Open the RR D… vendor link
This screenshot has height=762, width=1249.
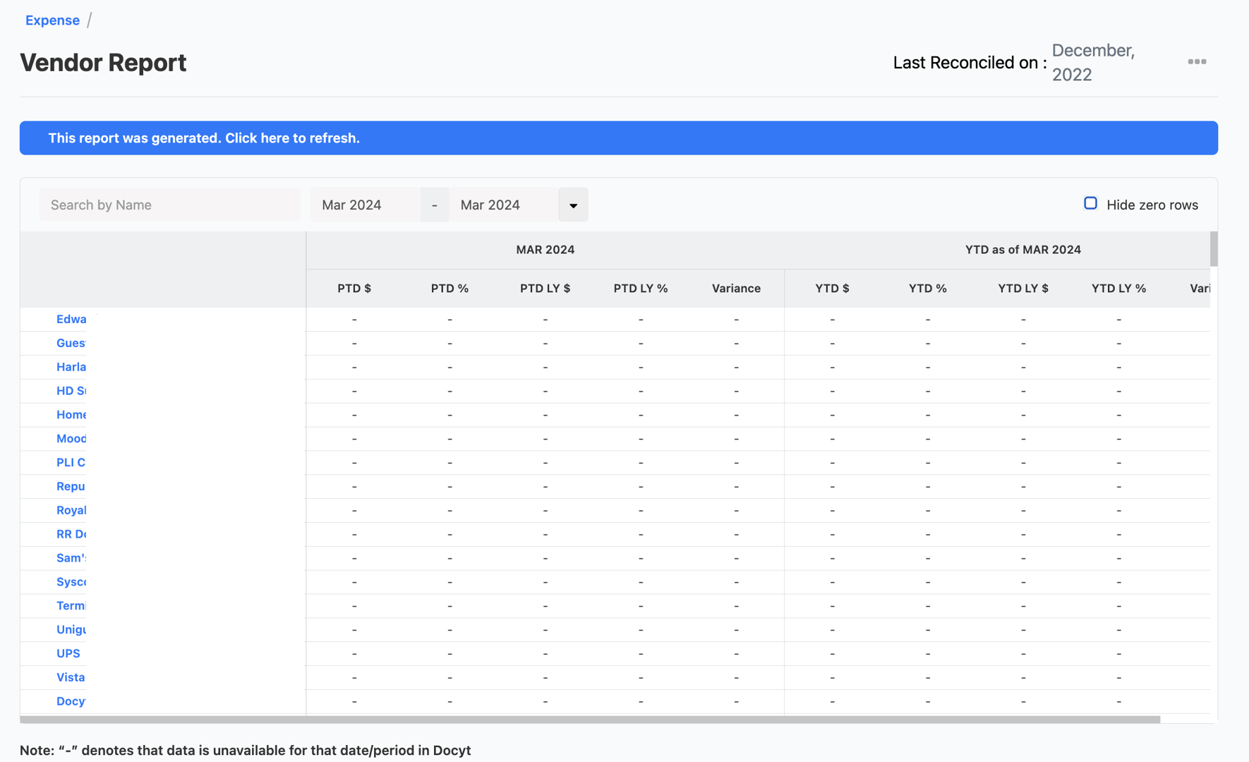click(x=71, y=534)
